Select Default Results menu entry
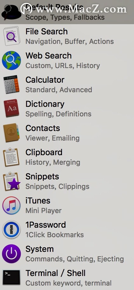Image resolution: width=134 pixels, height=290 pixels. 67,12
